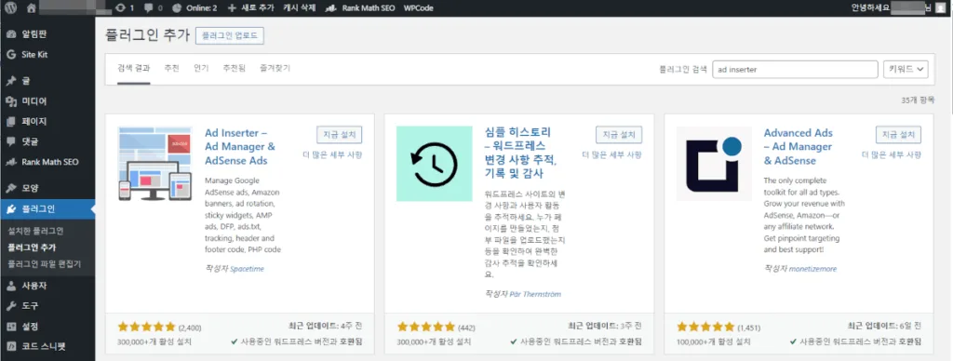Switch to 인기 tab
Viewport: 953px width, 361px height.
click(201, 68)
